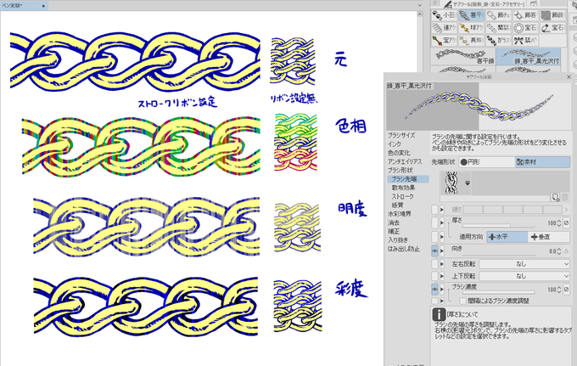Adjust the 厚さ thickness slider
The height and width of the screenshot is (366, 577).
(x=499, y=224)
